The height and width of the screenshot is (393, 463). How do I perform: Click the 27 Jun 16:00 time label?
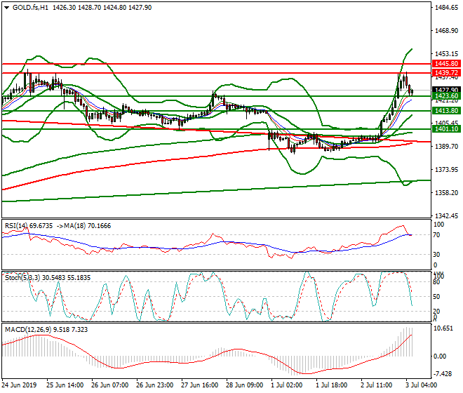[200, 385]
